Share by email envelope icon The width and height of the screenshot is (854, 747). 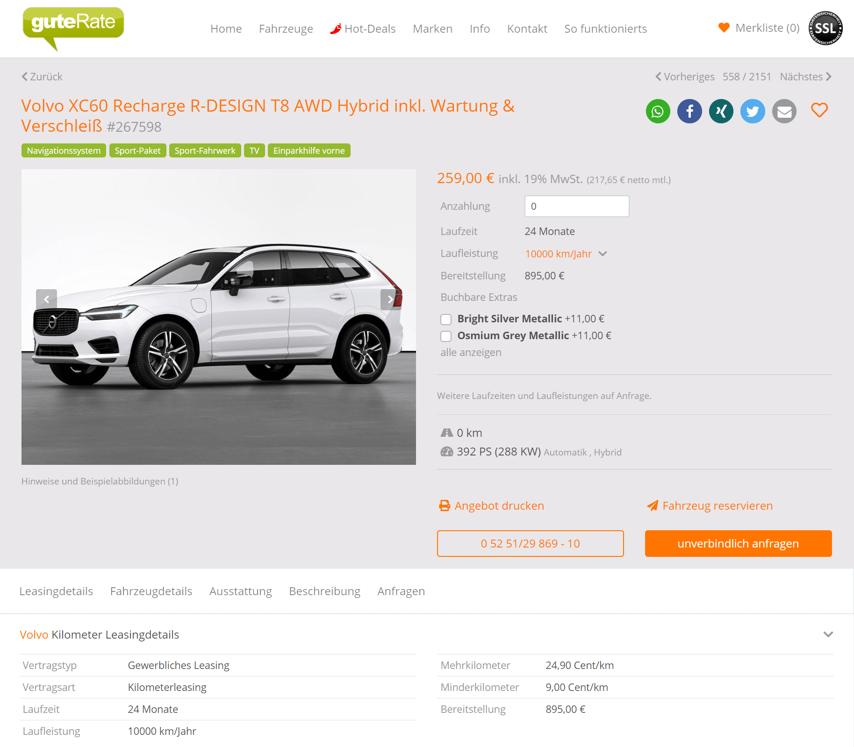(784, 111)
